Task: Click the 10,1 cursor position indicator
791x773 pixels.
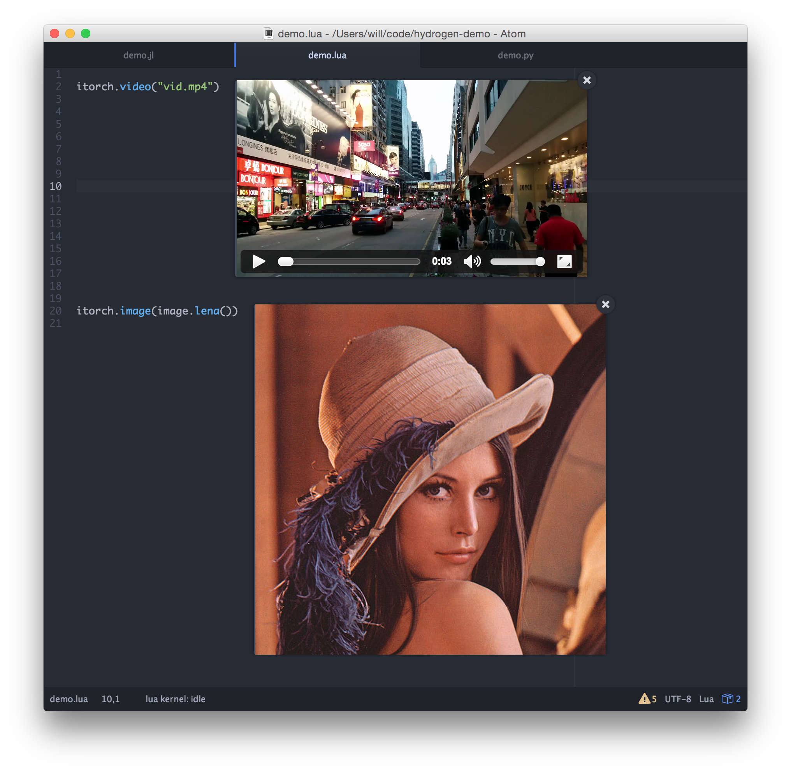Action: [111, 699]
